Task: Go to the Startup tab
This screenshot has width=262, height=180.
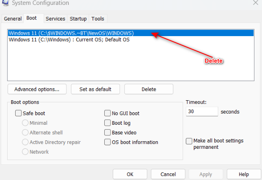Action: tap(78, 19)
